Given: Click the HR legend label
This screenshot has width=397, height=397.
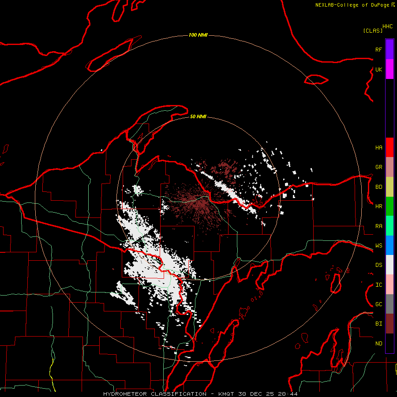Looking at the screenshot, I should click(378, 206).
